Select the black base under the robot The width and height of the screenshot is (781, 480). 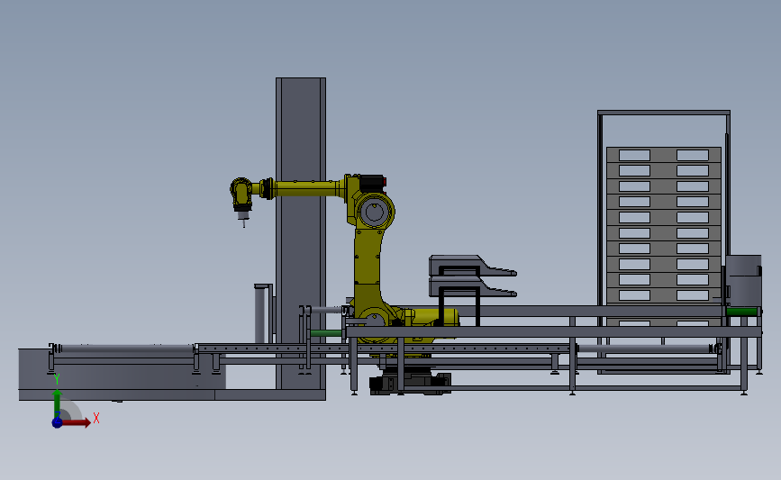point(411,383)
